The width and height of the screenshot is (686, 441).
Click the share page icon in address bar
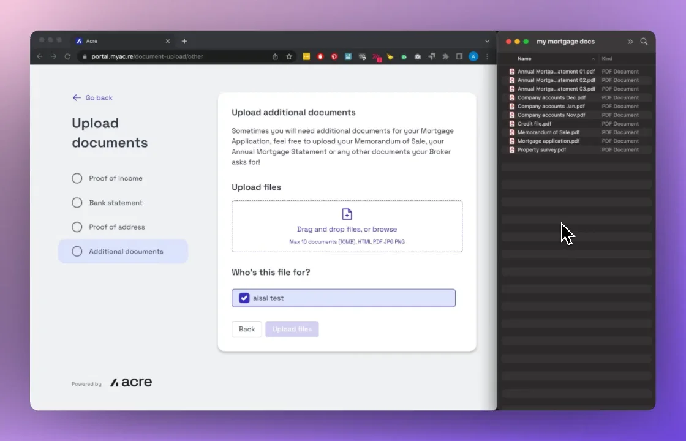(x=275, y=56)
